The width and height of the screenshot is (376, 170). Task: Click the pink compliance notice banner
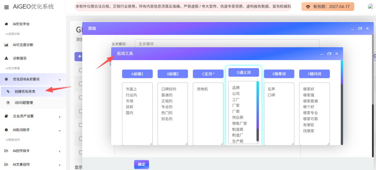(183, 7)
